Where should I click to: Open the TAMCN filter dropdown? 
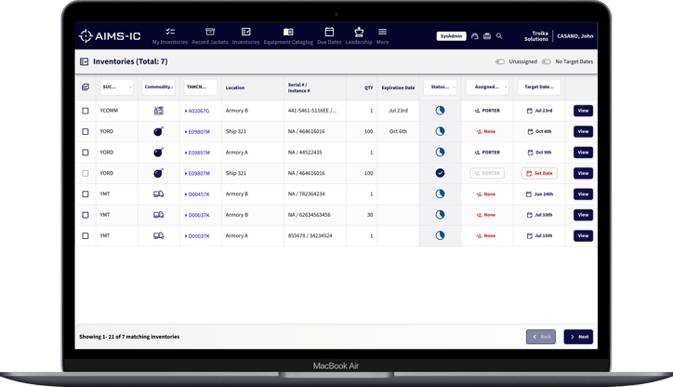[201, 87]
